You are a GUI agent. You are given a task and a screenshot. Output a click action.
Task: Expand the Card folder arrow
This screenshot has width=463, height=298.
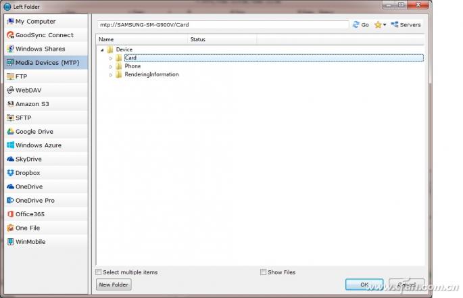tap(111, 58)
